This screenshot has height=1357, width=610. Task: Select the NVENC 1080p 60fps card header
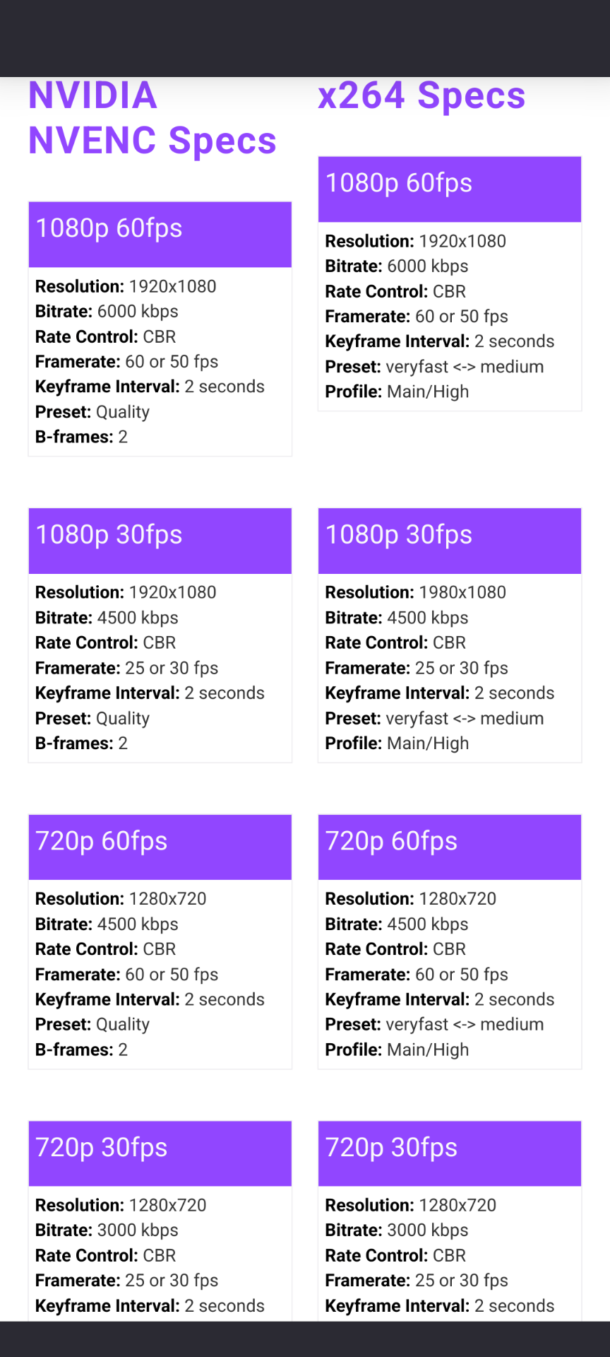[160, 234]
